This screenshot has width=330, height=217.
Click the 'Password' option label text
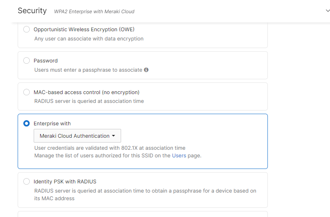point(46,60)
